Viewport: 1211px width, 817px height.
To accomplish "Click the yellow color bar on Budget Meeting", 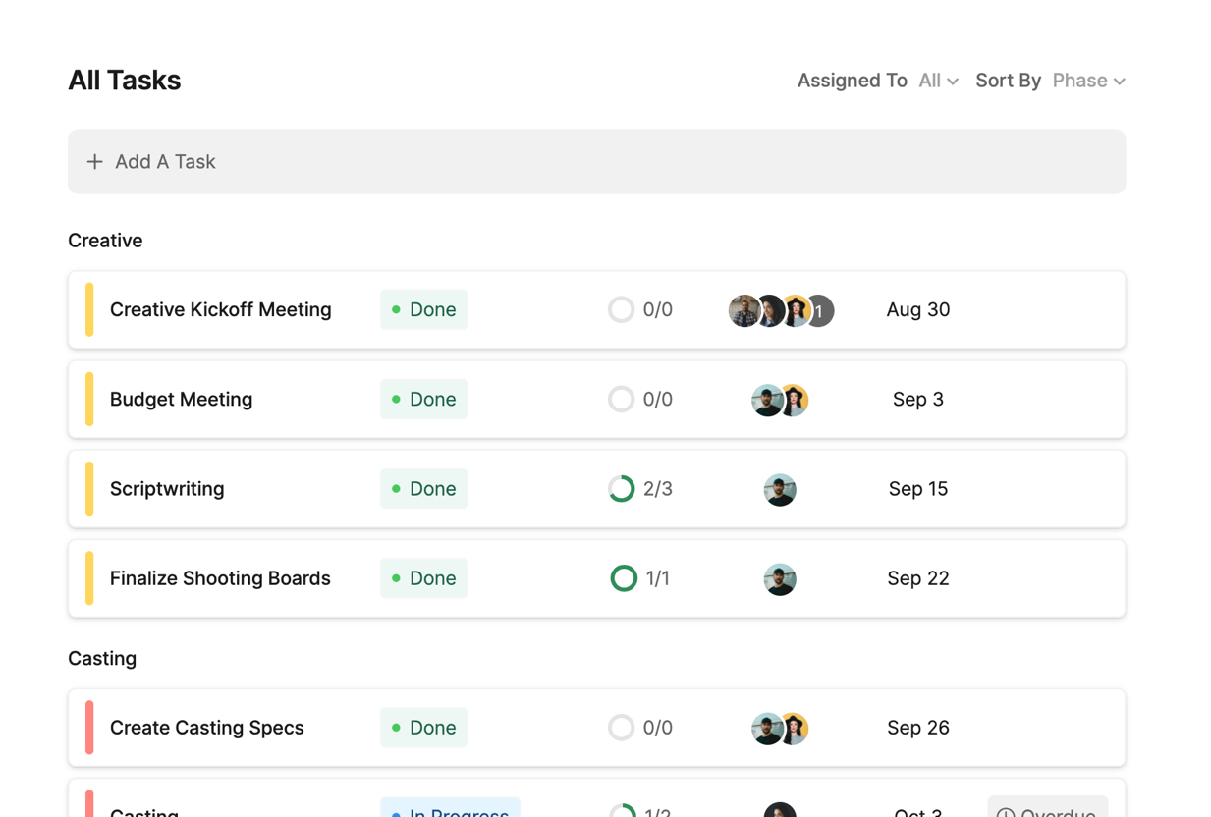I will click(89, 400).
